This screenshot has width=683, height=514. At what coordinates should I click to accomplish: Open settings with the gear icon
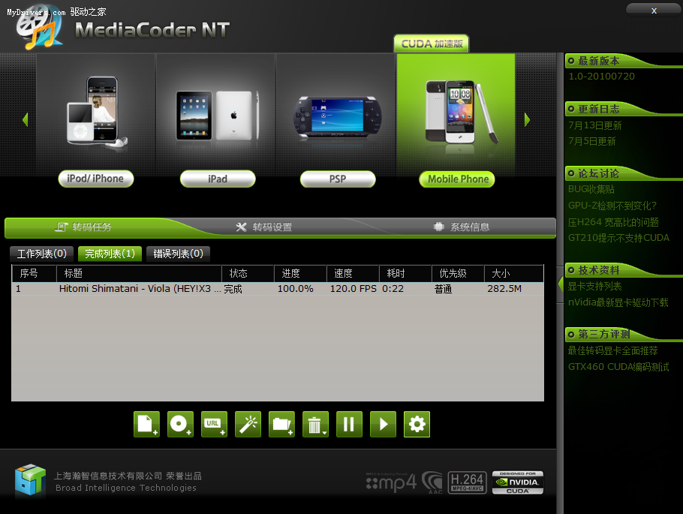click(x=417, y=424)
